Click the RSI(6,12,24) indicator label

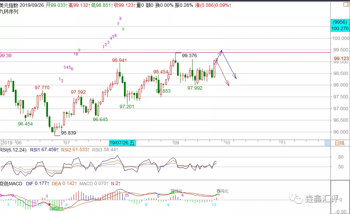13,150
